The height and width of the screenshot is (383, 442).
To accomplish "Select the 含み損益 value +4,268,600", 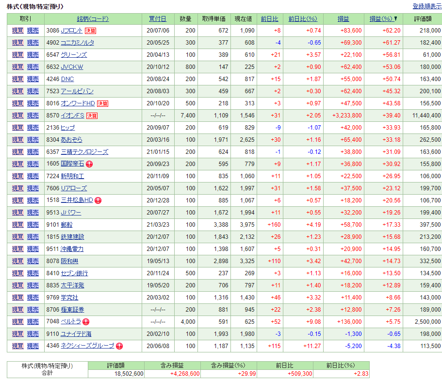I will tap(185, 374).
